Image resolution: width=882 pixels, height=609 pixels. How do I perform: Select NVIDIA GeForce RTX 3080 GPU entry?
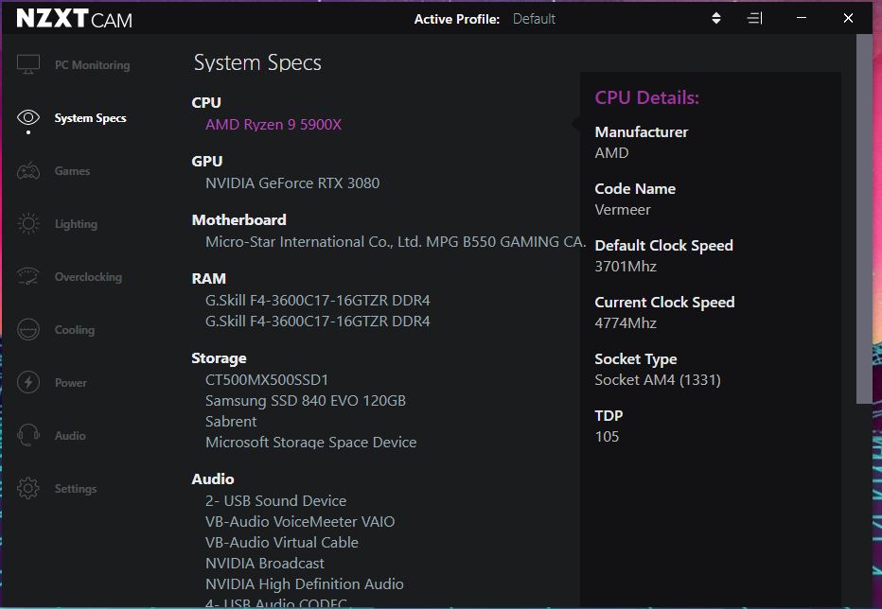pyautogui.click(x=292, y=183)
